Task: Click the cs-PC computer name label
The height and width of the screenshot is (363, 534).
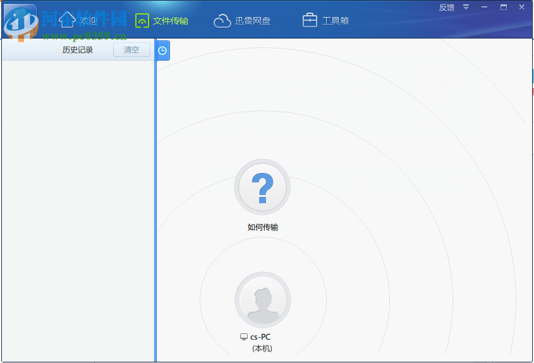Action: pos(260,337)
